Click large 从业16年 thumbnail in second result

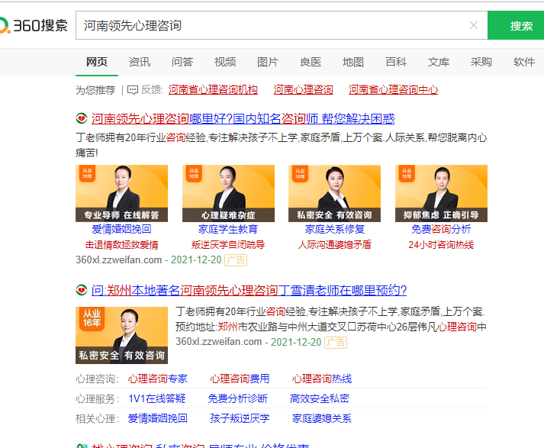click(x=122, y=335)
